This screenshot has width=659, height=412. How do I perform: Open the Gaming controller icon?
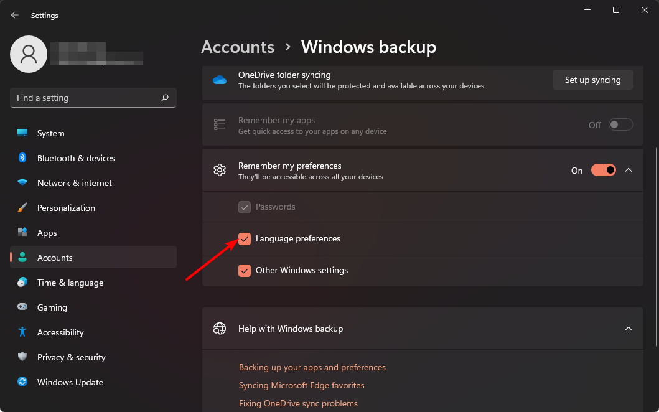(22, 307)
